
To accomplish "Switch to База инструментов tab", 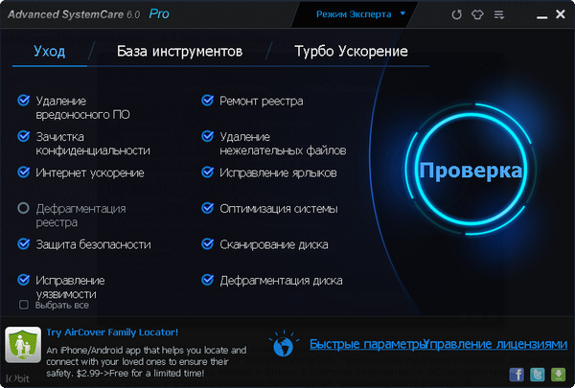I will coord(179,51).
